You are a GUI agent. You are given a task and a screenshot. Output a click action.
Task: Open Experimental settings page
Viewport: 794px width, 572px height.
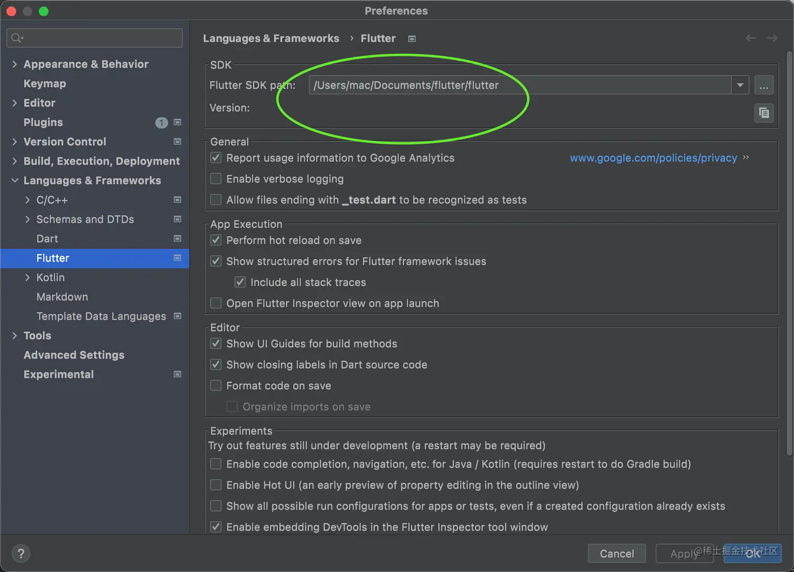[59, 375]
